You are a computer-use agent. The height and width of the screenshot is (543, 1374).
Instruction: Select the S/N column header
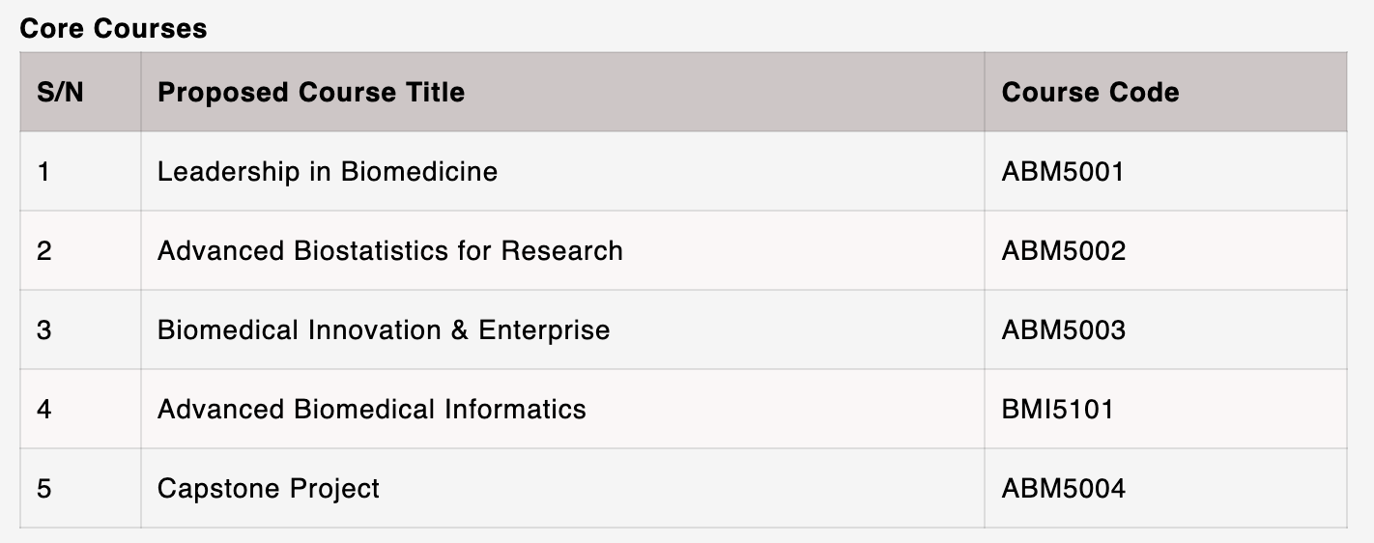coord(60,92)
